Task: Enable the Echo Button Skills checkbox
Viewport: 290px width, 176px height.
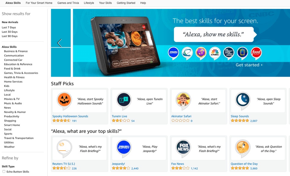Action: [4, 171]
